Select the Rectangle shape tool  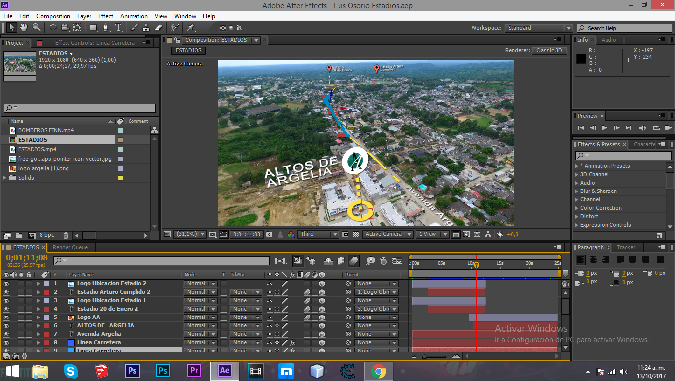(x=93, y=28)
